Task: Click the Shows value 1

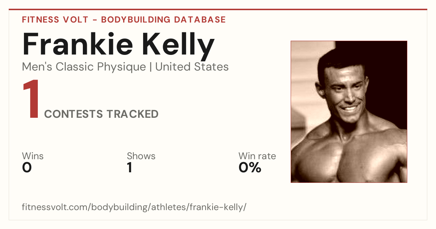Action: [129, 168]
